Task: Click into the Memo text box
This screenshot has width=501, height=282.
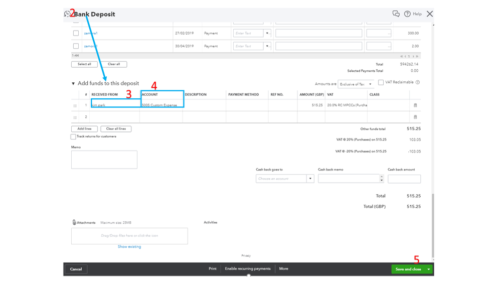Action: 104,160
